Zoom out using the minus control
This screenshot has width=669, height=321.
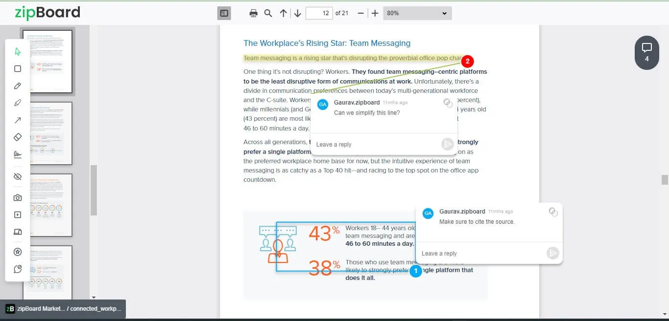pos(360,13)
